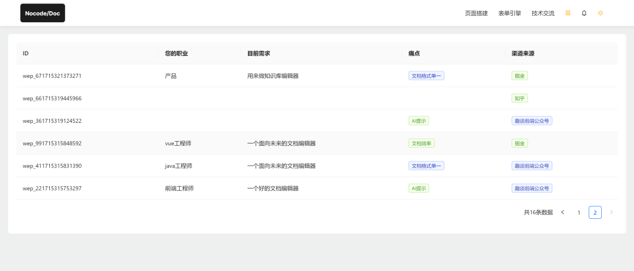The height and width of the screenshot is (271, 634).
Task: Select the wep_671715321373271 ID cell
Action: pos(52,76)
